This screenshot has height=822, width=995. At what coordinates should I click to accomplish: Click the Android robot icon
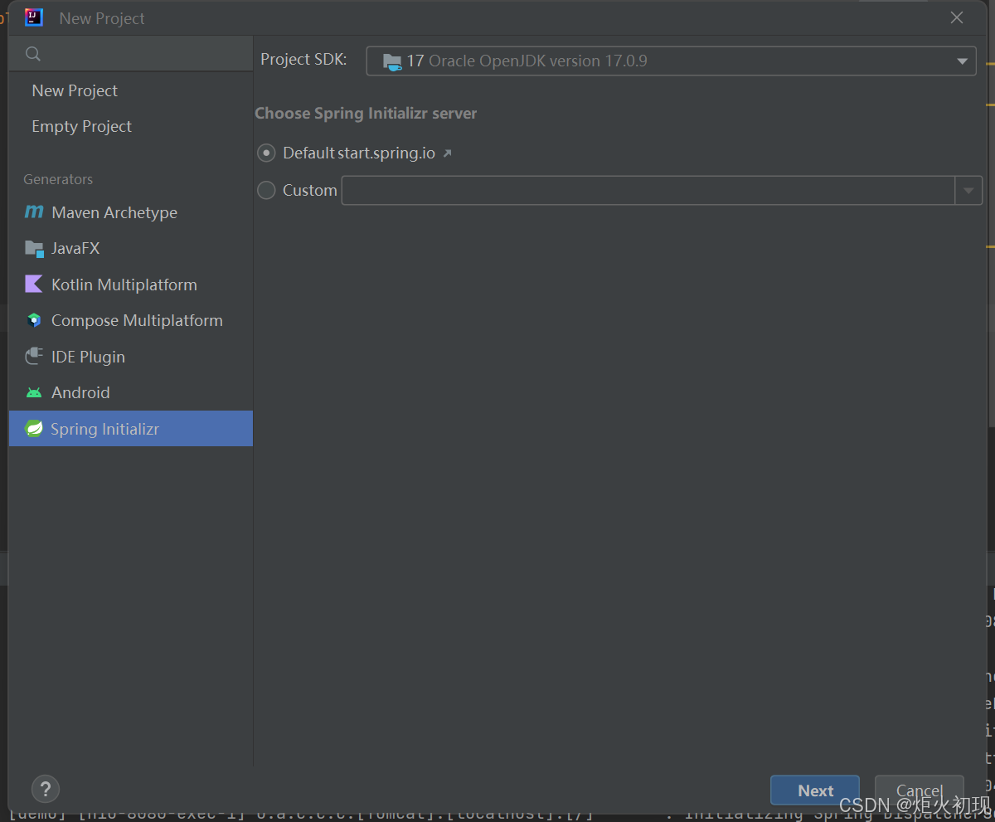34,392
